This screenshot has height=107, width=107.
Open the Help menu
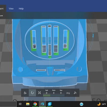click(x=21, y=9)
